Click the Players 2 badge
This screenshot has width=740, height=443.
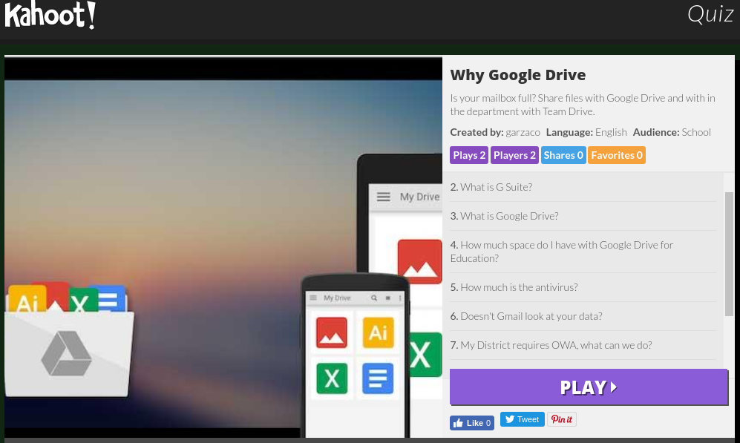pyautogui.click(x=514, y=155)
